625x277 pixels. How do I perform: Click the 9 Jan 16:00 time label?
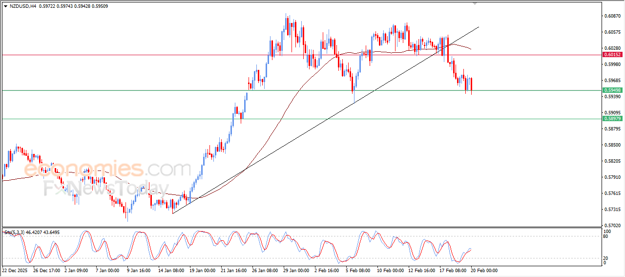pos(139,270)
